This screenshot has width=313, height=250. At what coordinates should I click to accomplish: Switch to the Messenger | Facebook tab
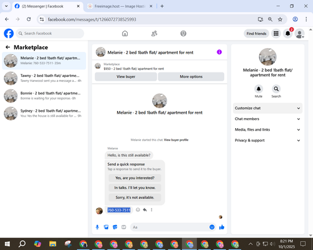[48, 6]
